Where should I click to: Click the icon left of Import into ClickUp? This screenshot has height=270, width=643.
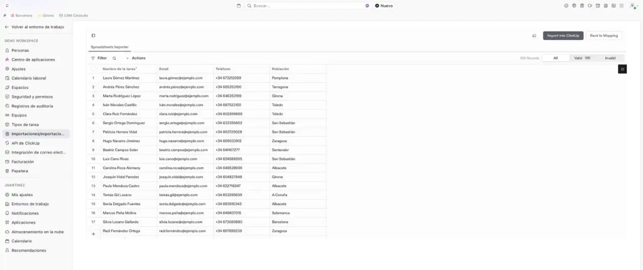[534, 36]
